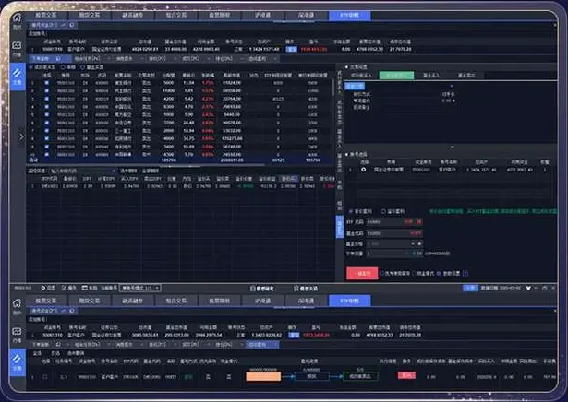Select the highlighted trade icon in lower window sidebar
Viewport: 568px width, 402px height.
18,362
